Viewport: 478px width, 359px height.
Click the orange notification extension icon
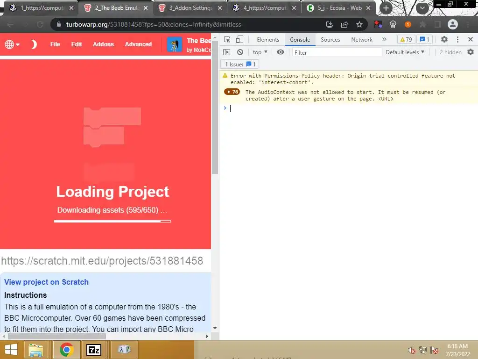click(408, 24)
